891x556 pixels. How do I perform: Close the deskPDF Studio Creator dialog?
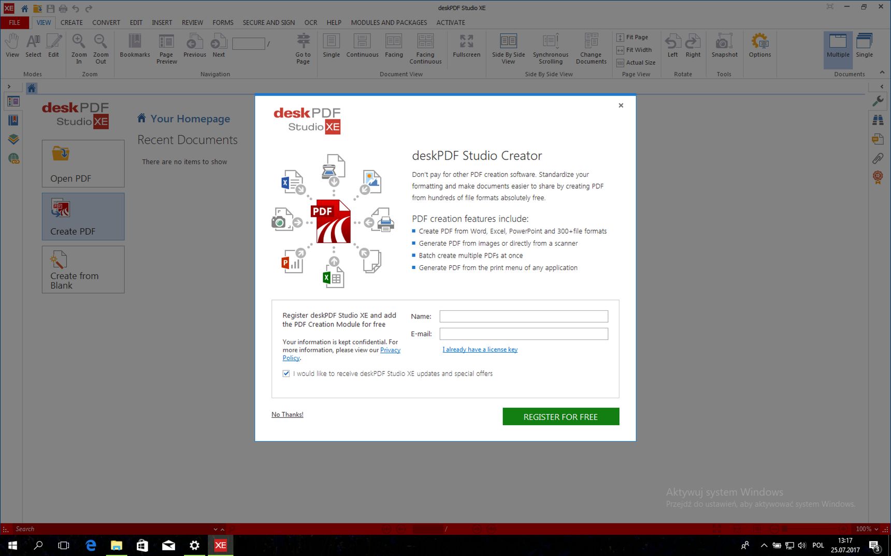(621, 106)
